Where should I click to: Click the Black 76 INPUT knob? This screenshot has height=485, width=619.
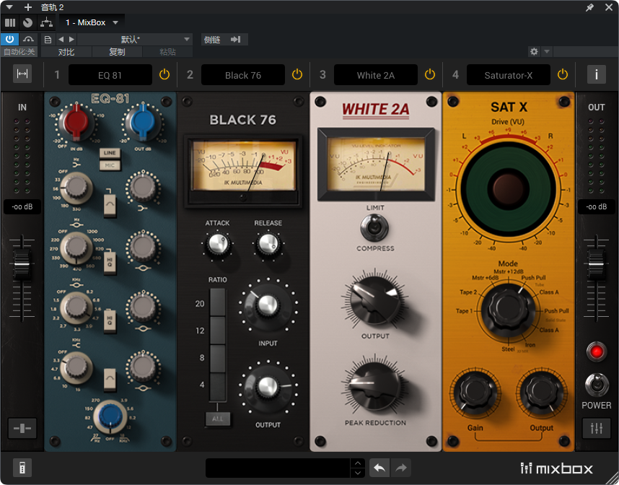click(268, 305)
